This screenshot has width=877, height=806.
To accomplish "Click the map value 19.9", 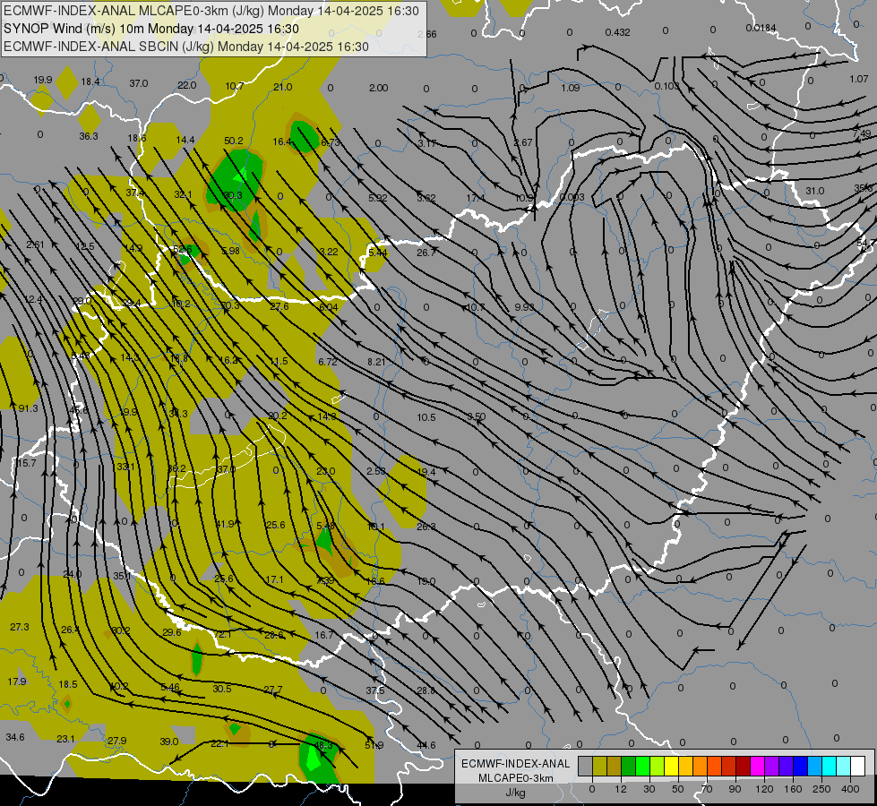I will pos(42,80).
